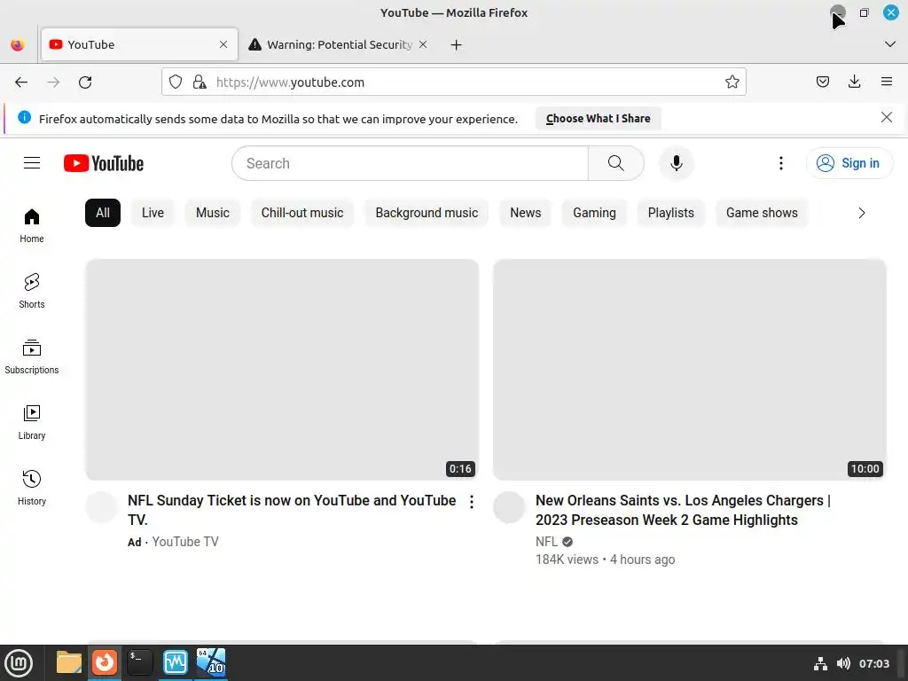Click the Firefox URL address bar
The image size is (908, 681).
[453, 82]
